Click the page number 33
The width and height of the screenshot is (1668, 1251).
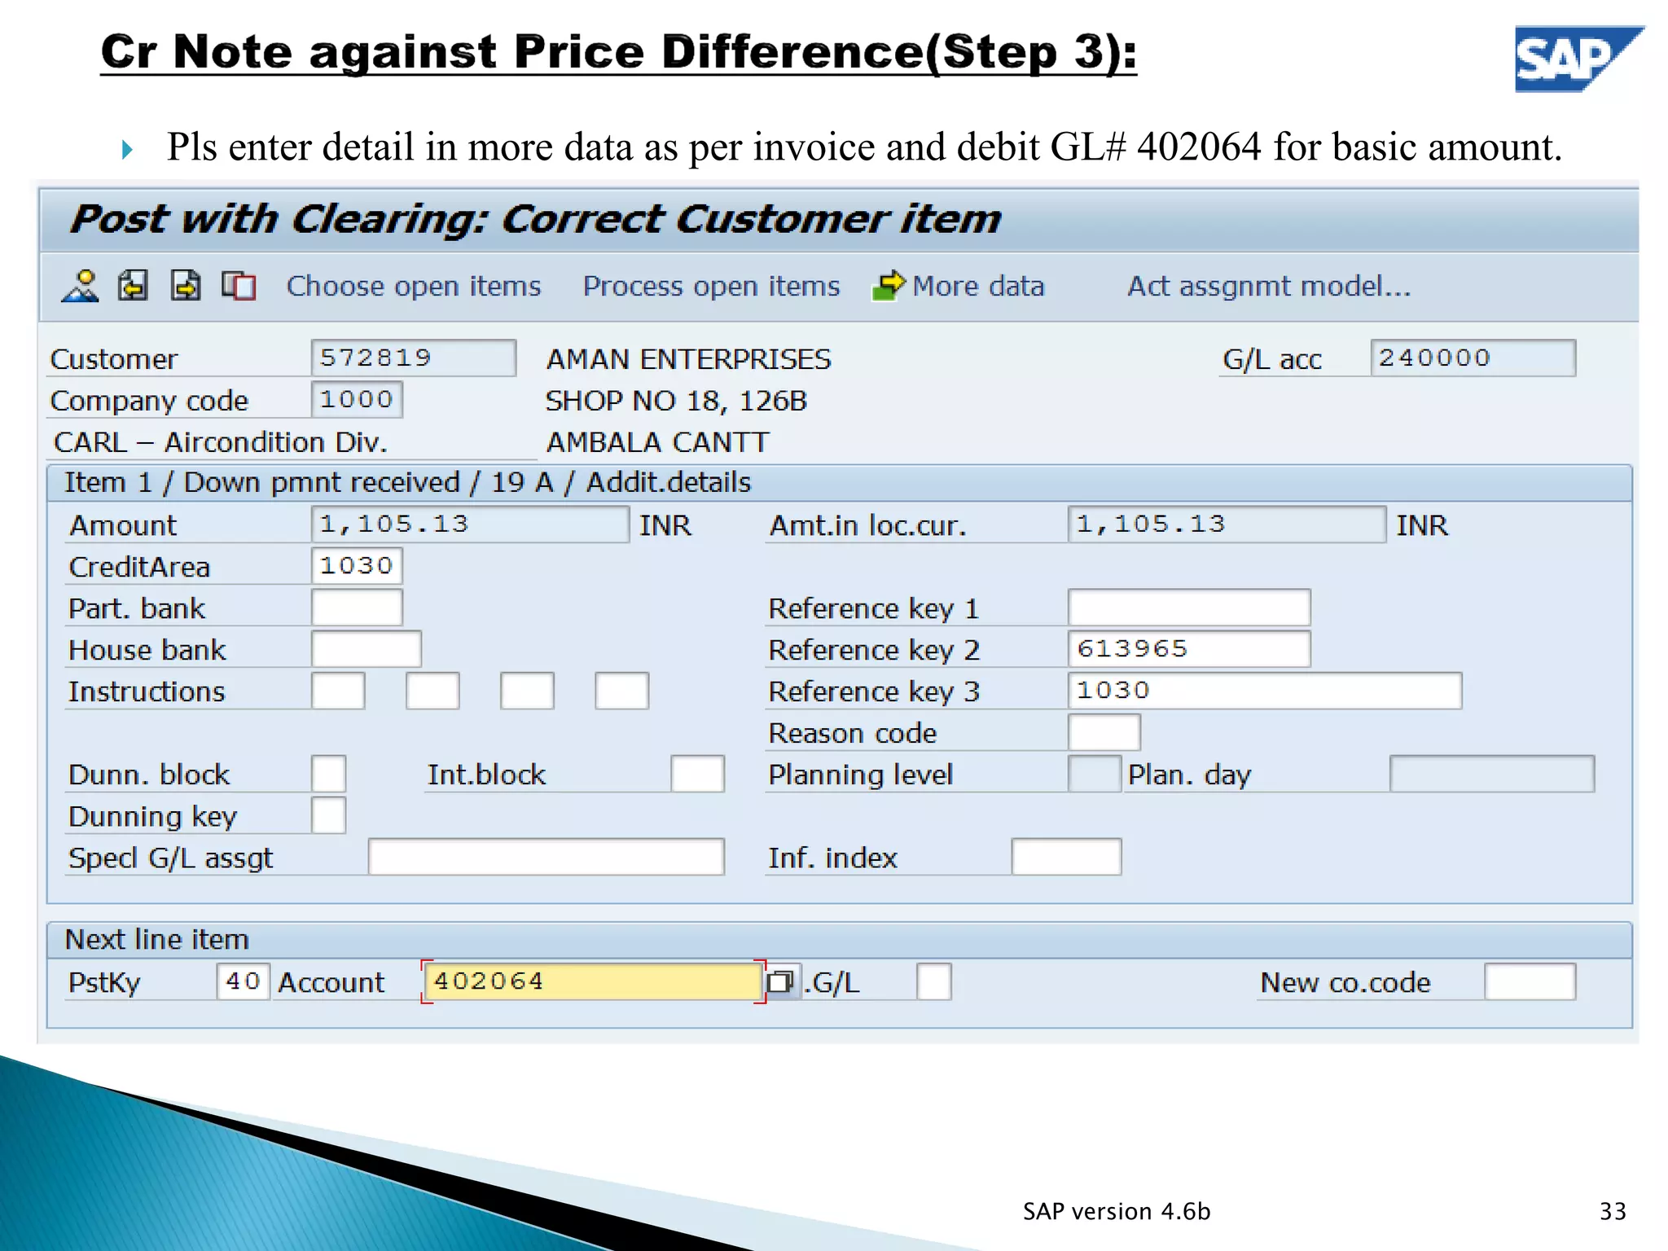click(x=1613, y=1211)
